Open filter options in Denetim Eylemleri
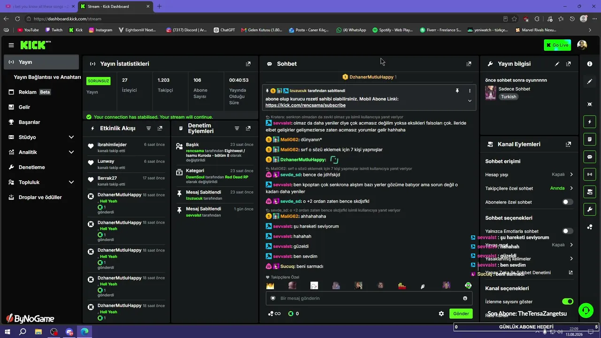This screenshot has width=601, height=338. 237,128
